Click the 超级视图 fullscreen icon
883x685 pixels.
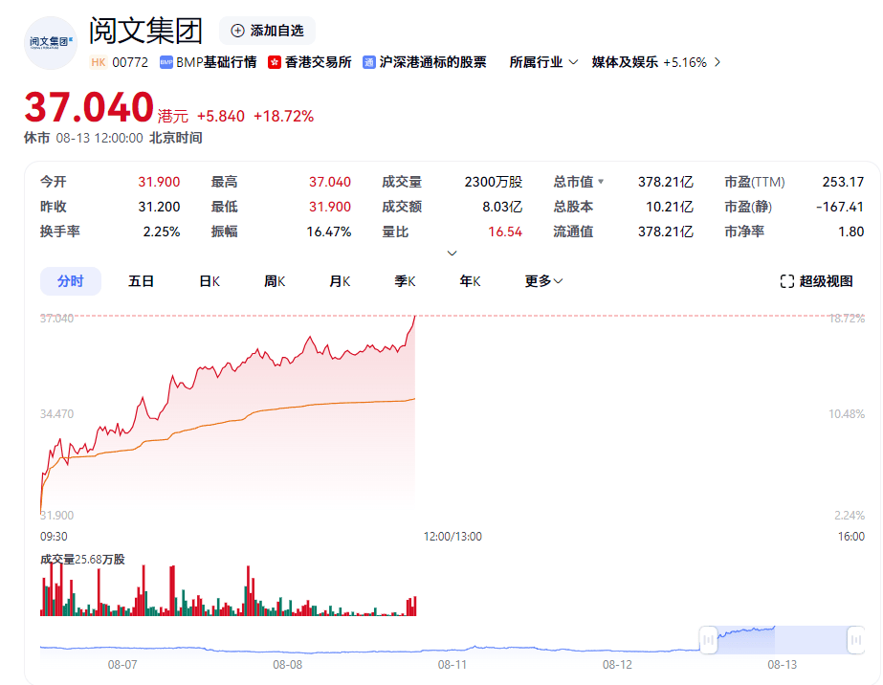tap(786, 281)
